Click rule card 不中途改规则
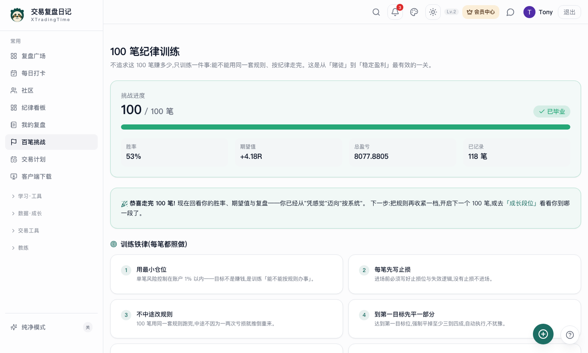This screenshot has width=588, height=353. tap(226, 319)
